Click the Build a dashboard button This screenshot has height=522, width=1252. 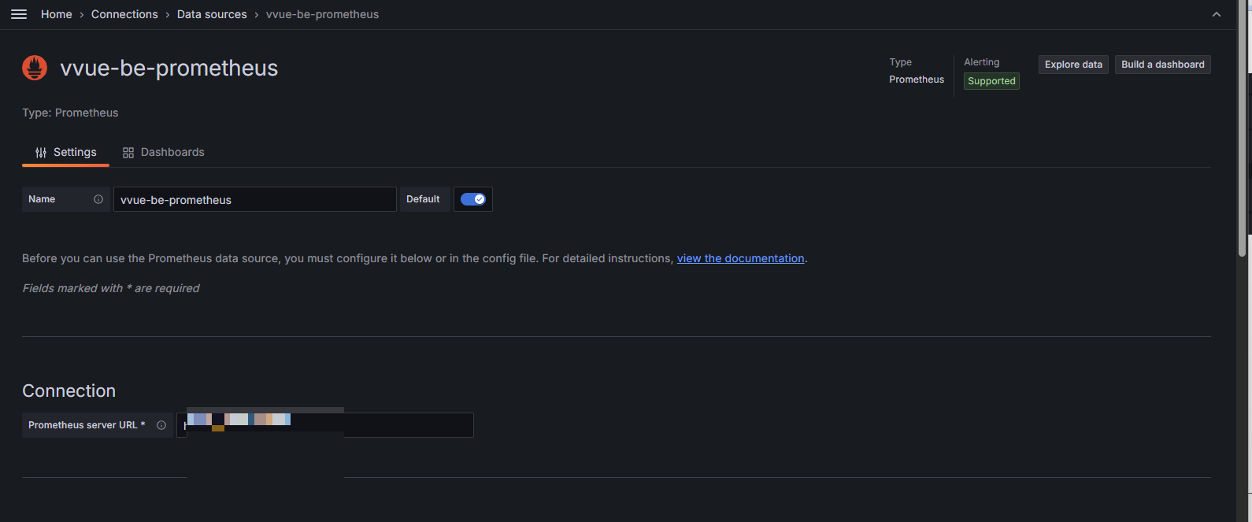(1163, 65)
